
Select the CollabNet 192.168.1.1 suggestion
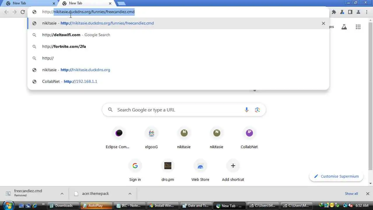[178, 82]
